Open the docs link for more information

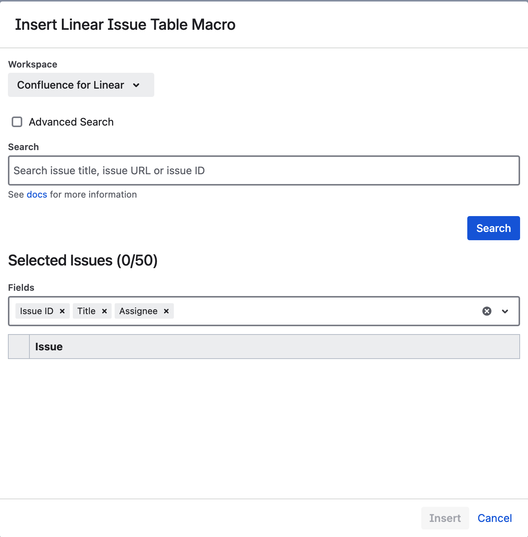click(37, 195)
